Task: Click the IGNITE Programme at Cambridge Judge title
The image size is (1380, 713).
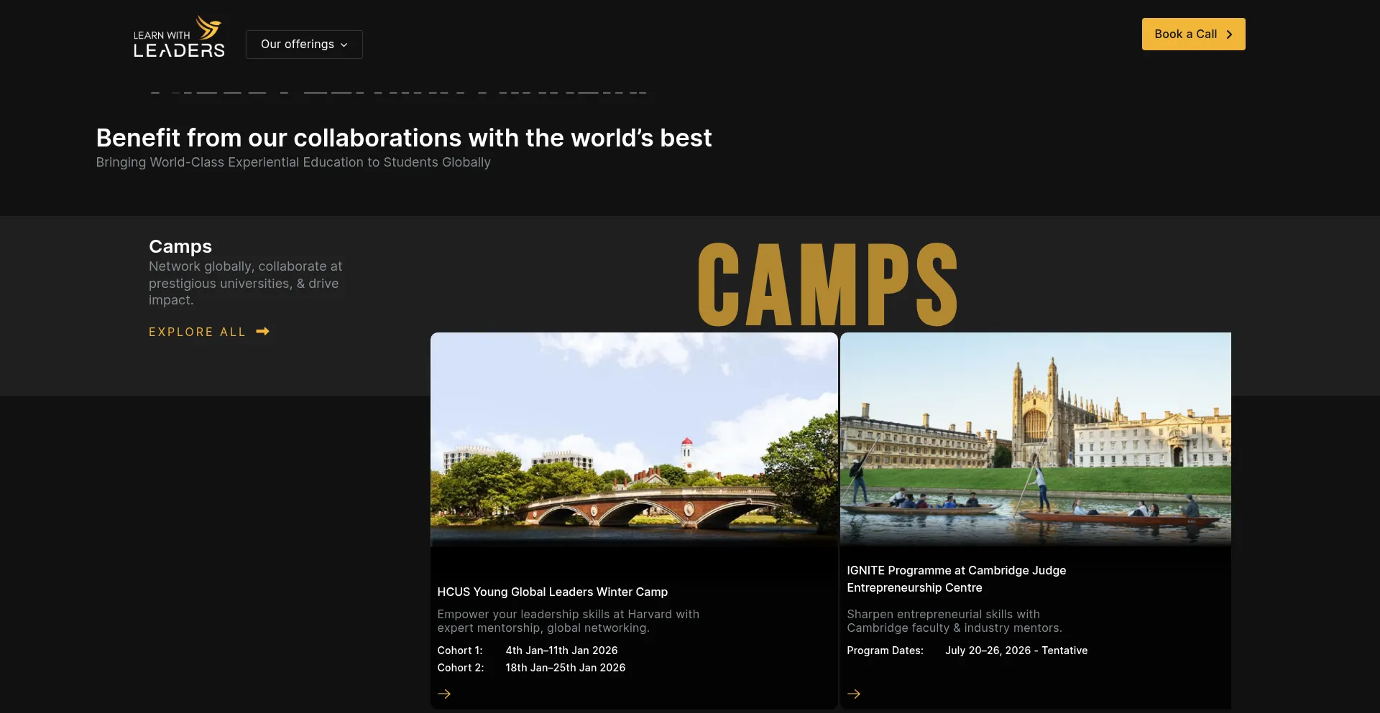Action: click(956, 579)
